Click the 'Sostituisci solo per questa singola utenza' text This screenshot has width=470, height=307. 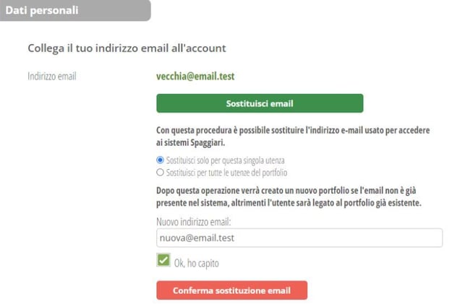pyautogui.click(x=226, y=160)
